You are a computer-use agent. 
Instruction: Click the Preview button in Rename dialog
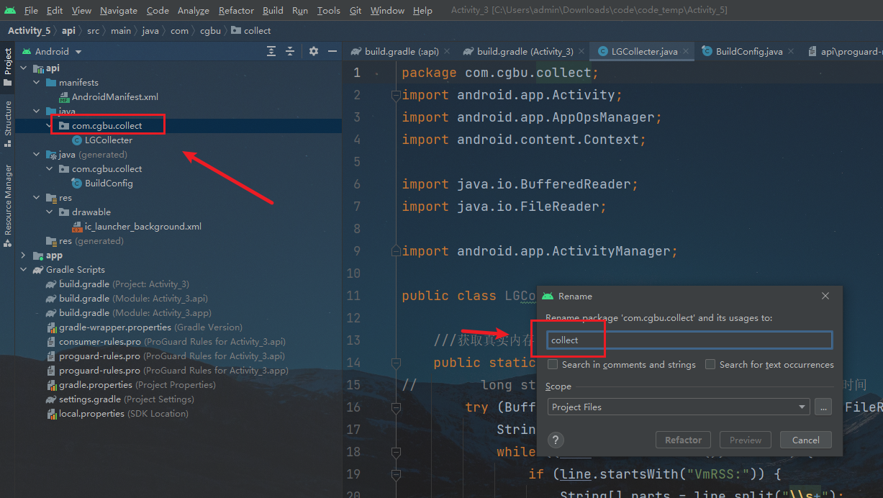point(745,440)
